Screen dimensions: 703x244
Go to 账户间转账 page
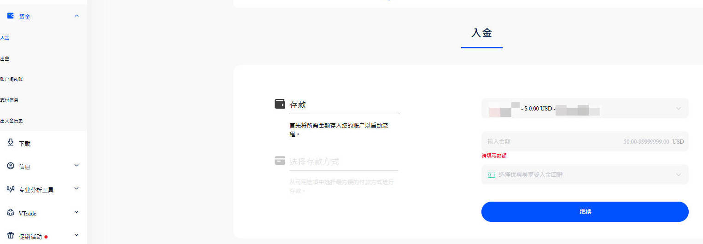(x=12, y=79)
